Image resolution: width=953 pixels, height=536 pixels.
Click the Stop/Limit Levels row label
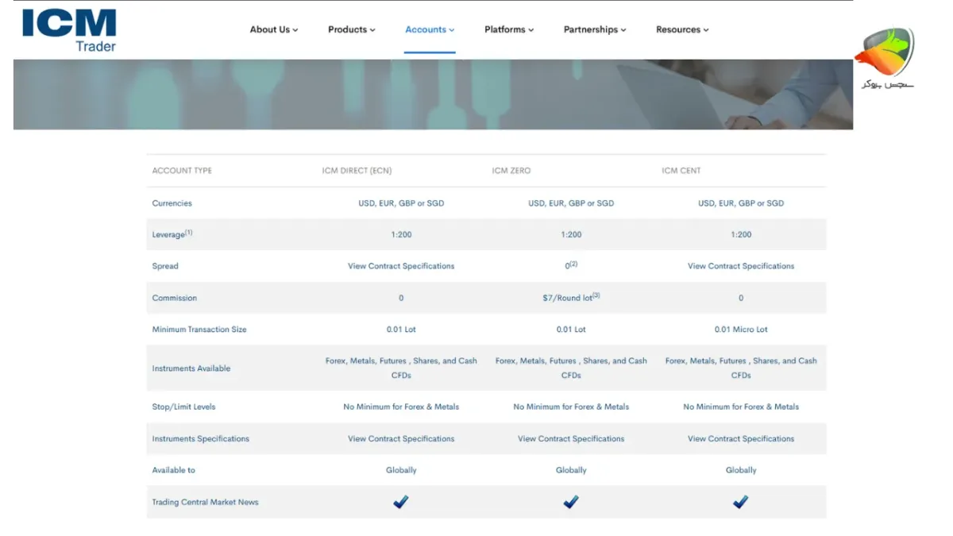pos(183,407)
